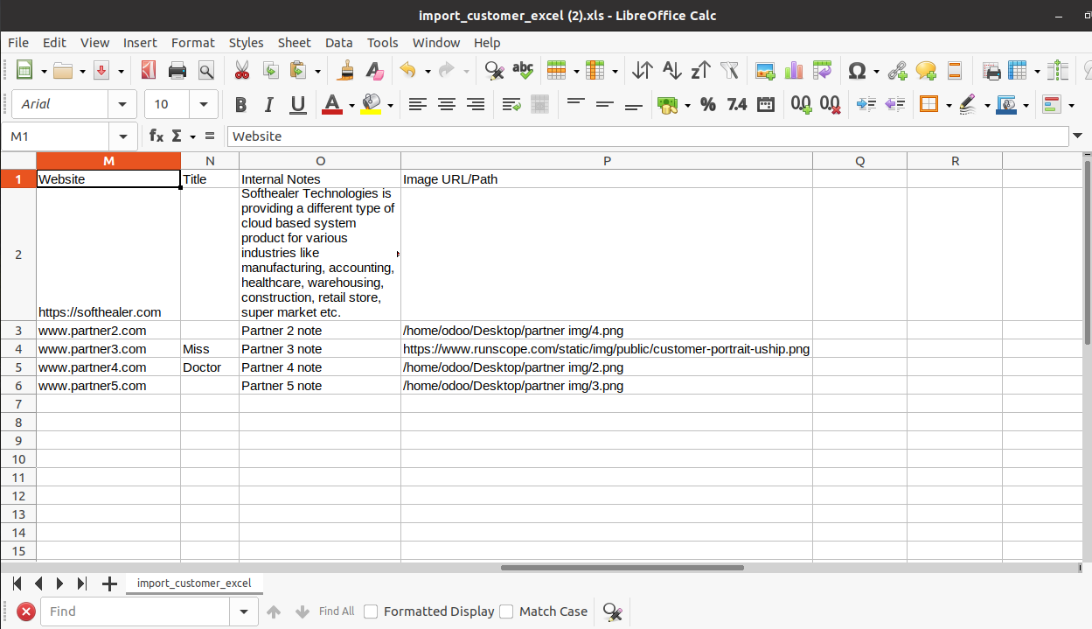Click the Insert Hyperlink icon
This screenshot has width=1092, height=629.
tap(897, 71)
